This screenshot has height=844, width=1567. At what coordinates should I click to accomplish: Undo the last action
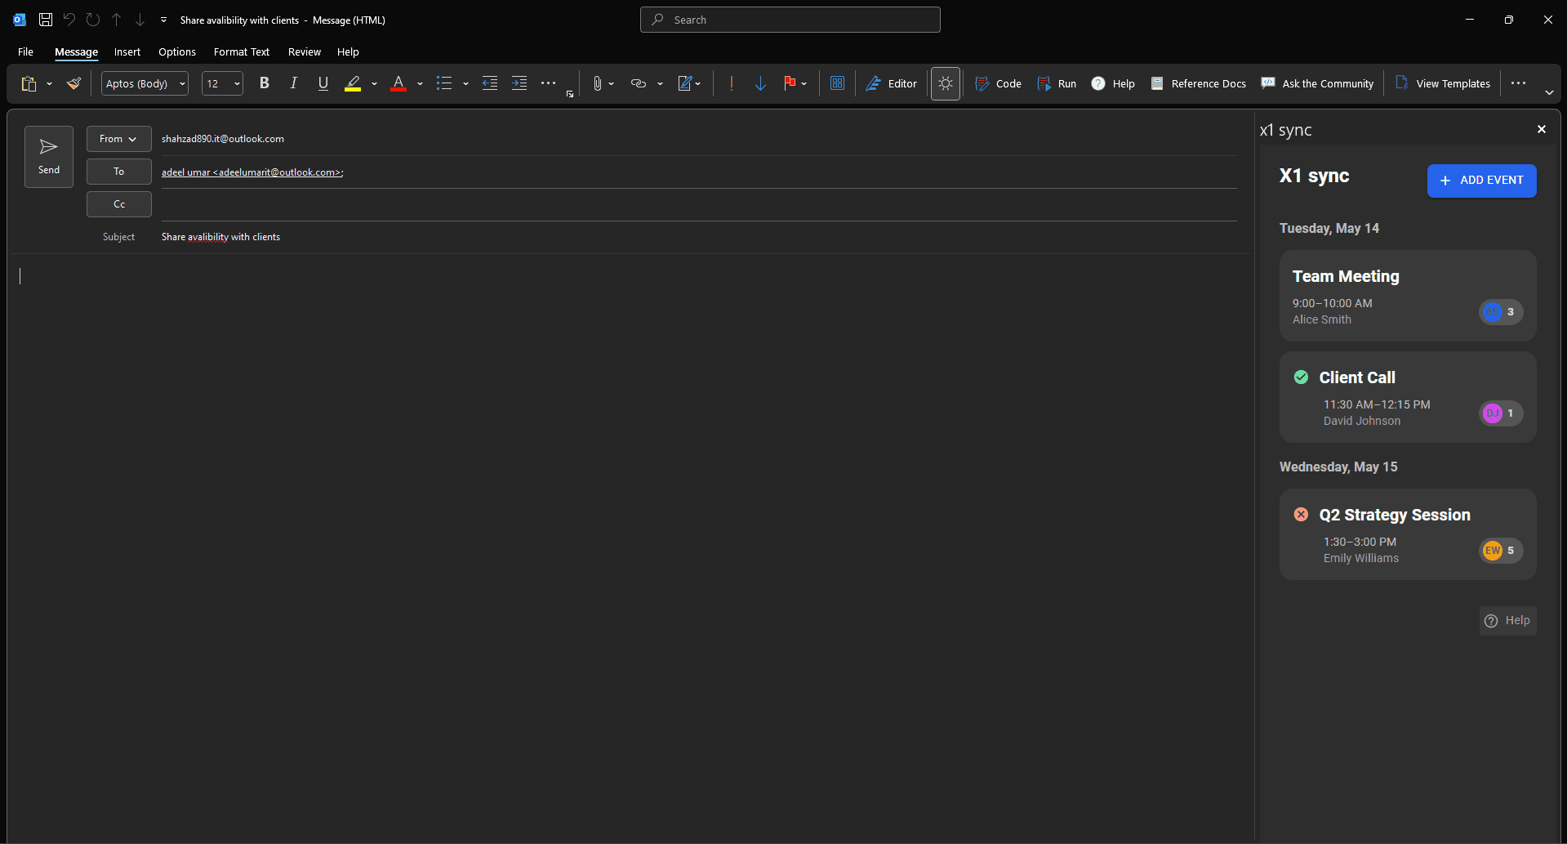point(69,20)
